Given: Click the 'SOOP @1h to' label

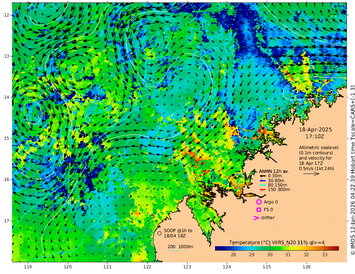Looking at the screenshot, I should [178, 230].
